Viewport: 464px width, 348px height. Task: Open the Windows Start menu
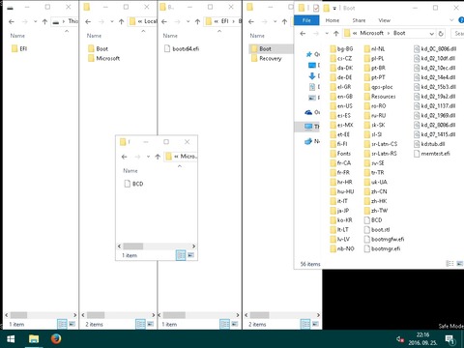[11, 339]
